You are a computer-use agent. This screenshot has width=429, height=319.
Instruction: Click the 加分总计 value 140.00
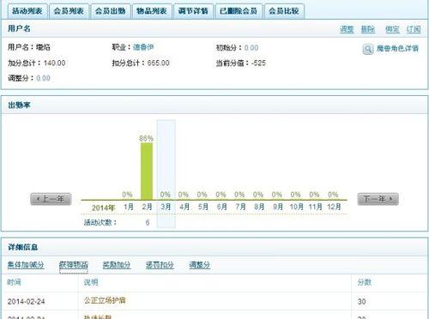click(x=54, y=63)
